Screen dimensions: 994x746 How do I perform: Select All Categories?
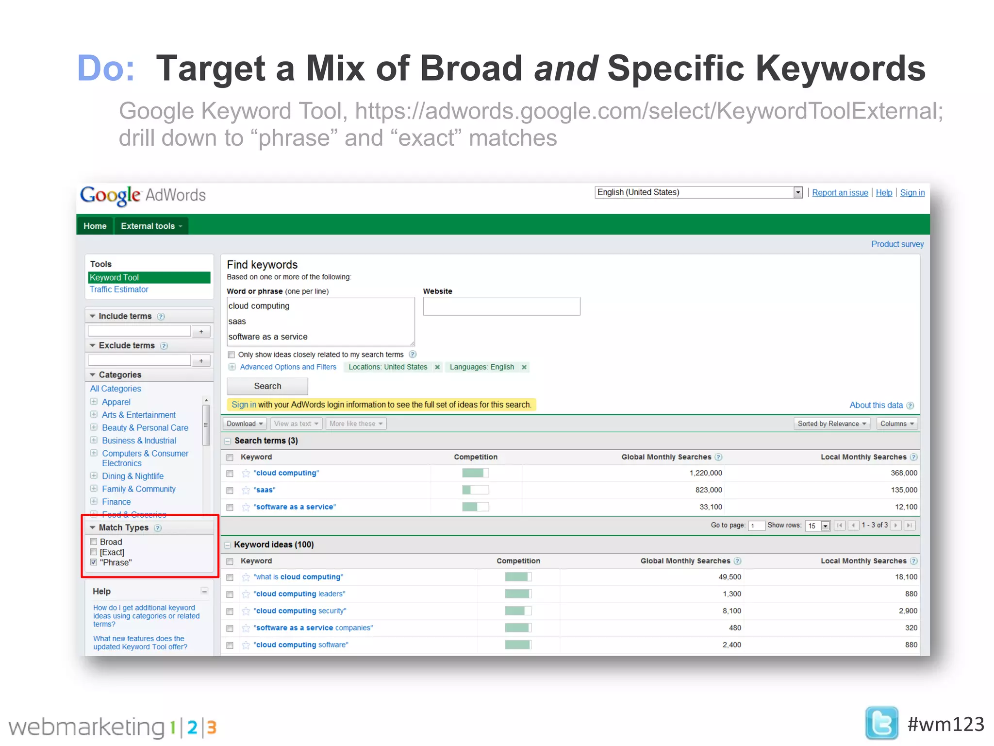[116, 389]
